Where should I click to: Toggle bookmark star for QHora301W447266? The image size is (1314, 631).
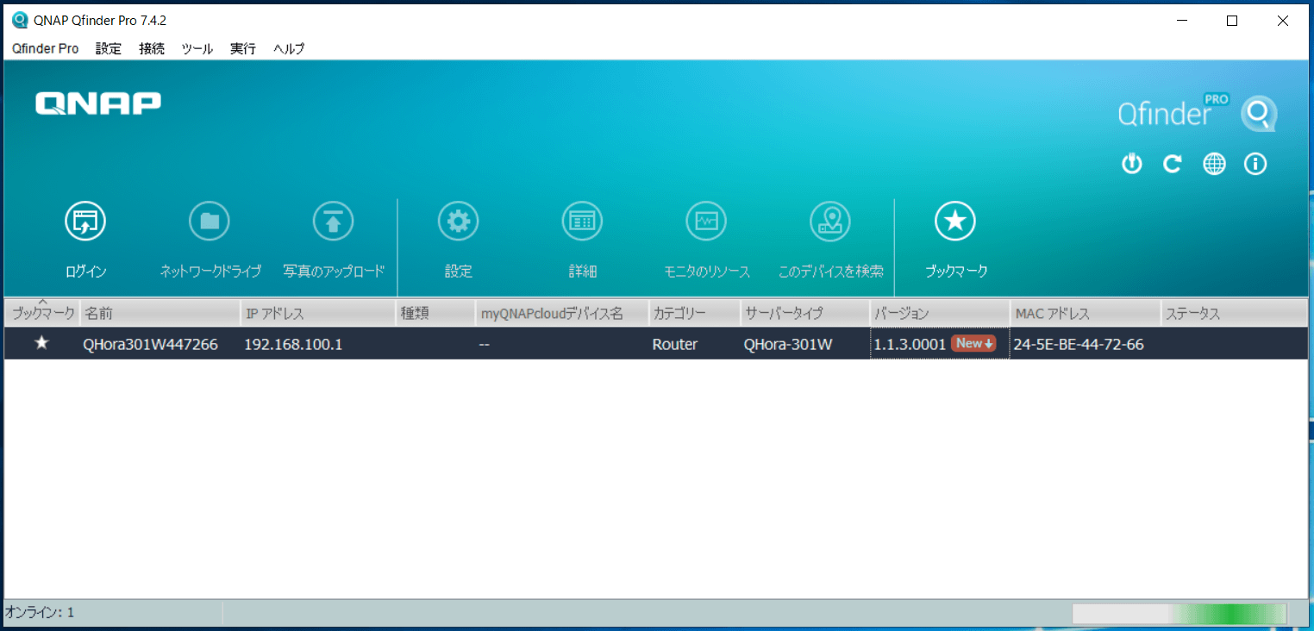pyautogui.click(x=41, y=343)
